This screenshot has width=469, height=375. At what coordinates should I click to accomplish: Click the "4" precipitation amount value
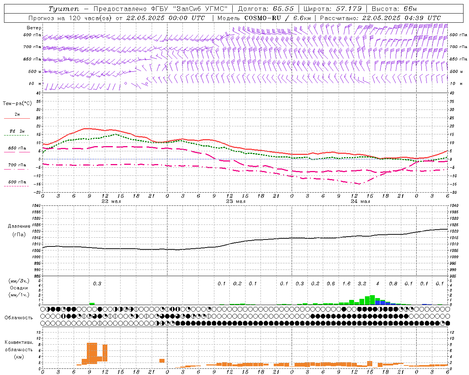click(377, 283)
